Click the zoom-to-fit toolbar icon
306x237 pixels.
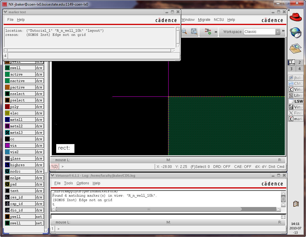pos(194,31)
